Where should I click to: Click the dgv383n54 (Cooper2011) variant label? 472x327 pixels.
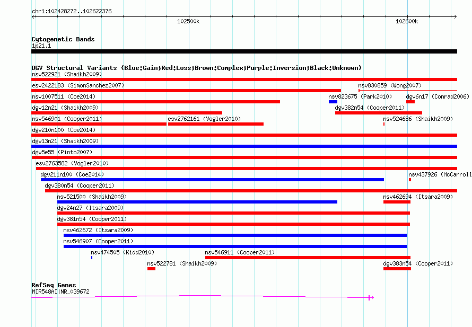click(x=418, y=263)
